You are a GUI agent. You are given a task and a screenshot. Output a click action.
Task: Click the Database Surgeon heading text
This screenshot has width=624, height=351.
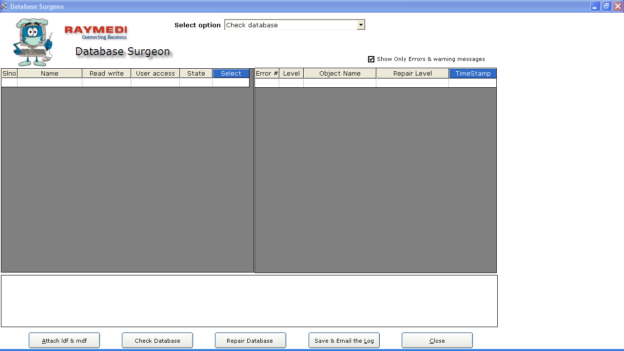(123, 52)
